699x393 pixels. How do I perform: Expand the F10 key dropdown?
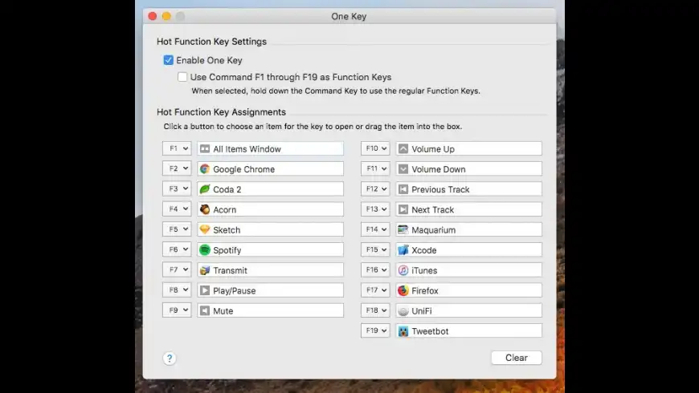coord(375,148)
